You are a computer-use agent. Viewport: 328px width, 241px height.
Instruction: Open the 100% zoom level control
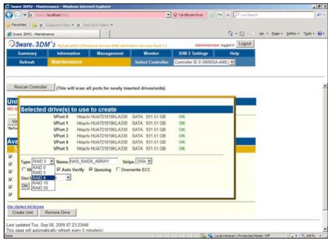pos(311,236)
